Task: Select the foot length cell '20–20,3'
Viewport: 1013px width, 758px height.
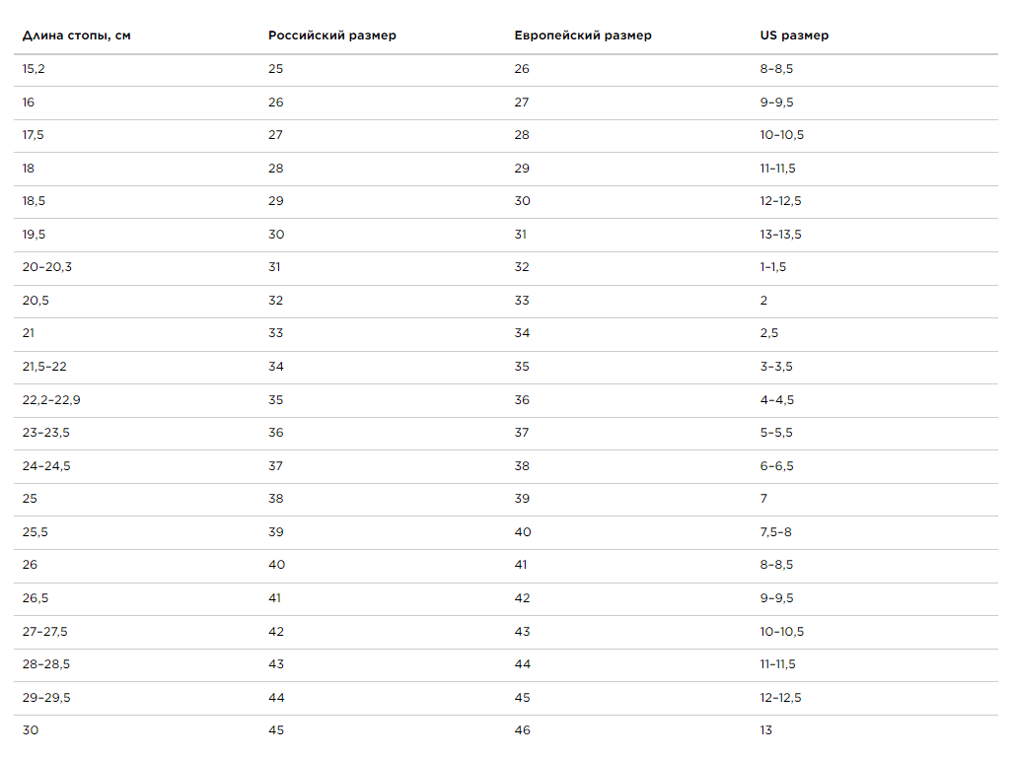Action: (x=47, y=267)
